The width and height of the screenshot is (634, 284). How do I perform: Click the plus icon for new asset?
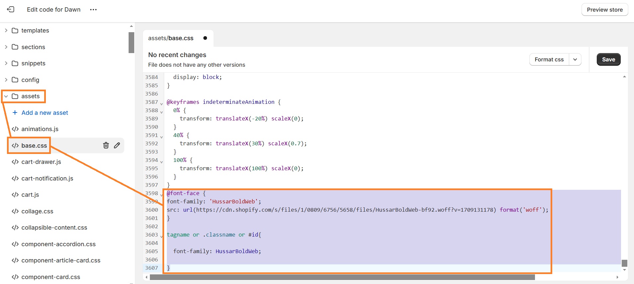click(15, 112)
